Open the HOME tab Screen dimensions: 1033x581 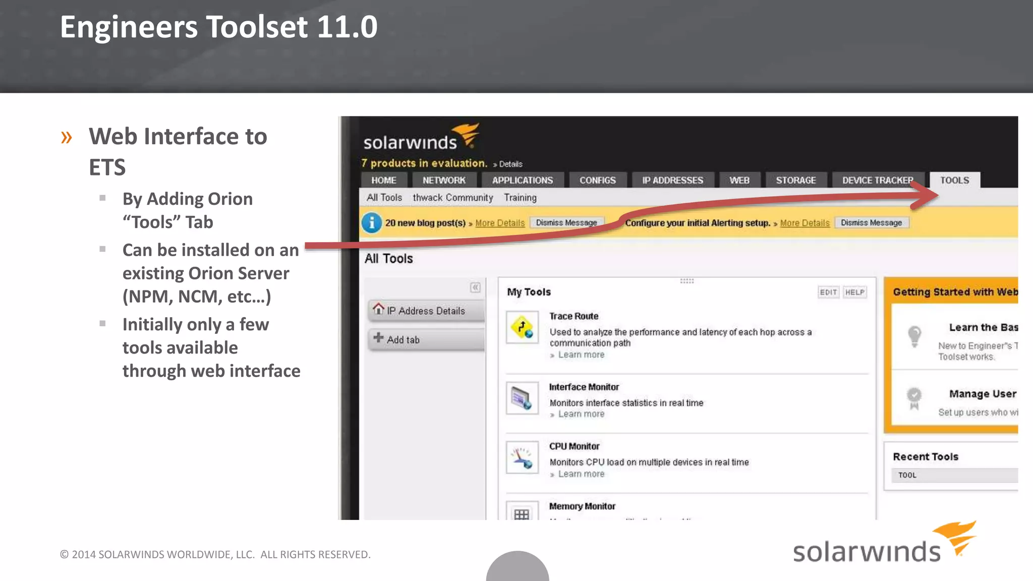(x=384, y=180)
